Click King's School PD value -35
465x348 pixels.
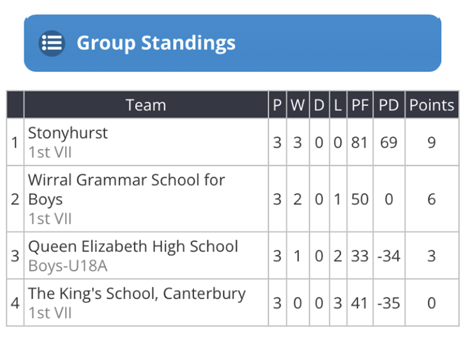[389, 303]
